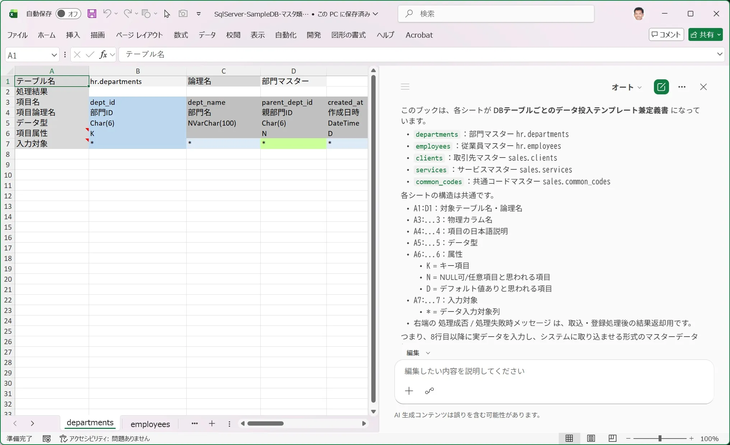Viewport: 730px width, 445px height.
Task: Click zoom in plus button
Action: (692, 439)
